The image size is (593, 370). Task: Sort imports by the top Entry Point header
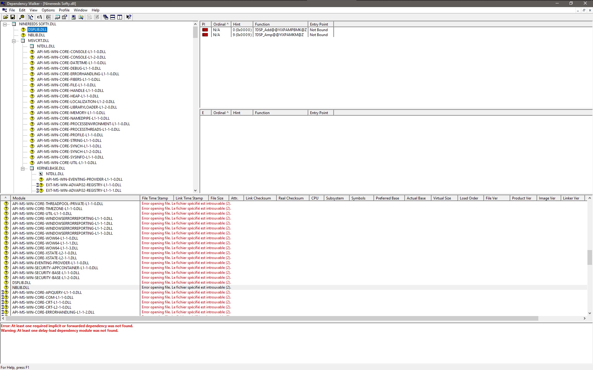pos(321,24)
